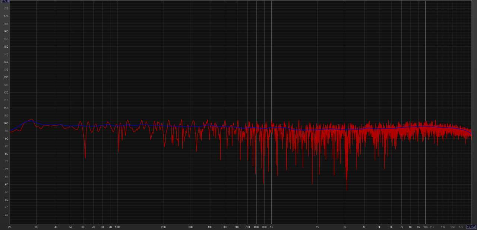Screen dimensions: 477x230
Task: Click the 500 frequency axis label
Action: [x=225, y=227]
